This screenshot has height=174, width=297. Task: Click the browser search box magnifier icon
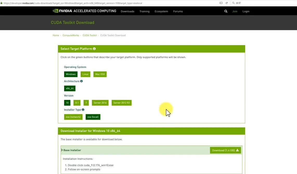[233, 3]
